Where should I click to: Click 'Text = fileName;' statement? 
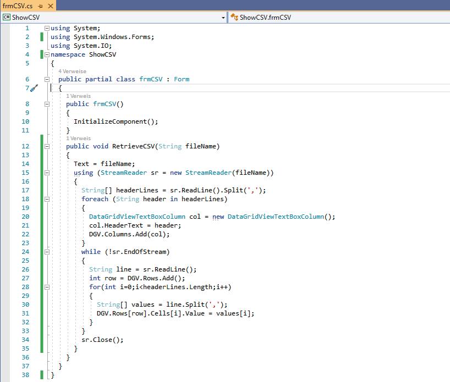coord(104,164)
